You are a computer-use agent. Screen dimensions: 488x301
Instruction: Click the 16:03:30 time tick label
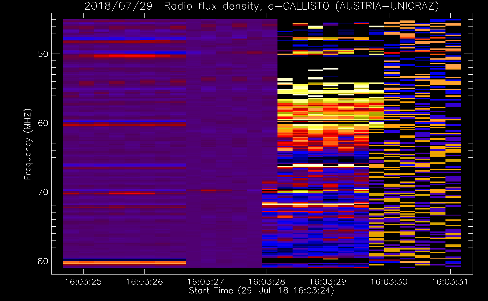pos(389,282)
